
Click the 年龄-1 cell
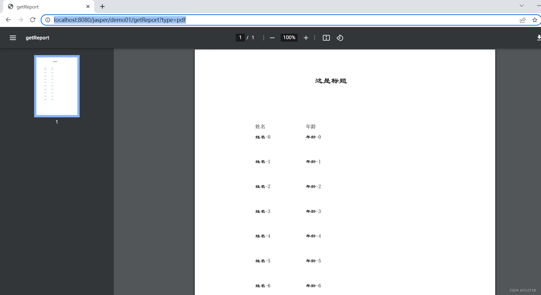(x=313, y=162)
